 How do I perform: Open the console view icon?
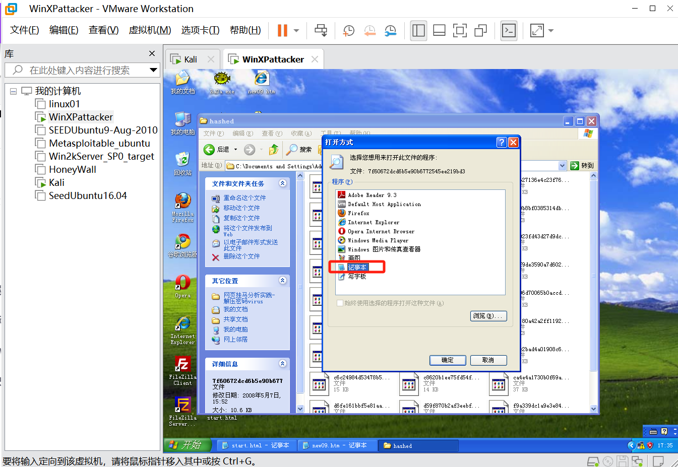pos(509,30)
